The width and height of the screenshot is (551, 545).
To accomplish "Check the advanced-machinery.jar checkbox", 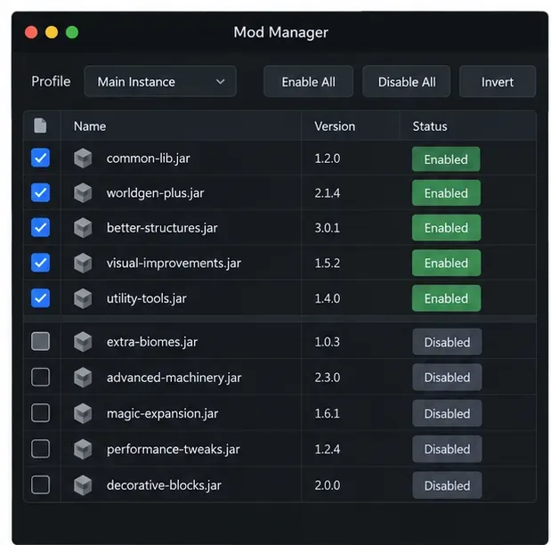I will pyautogui.click(x=40, y=377).
